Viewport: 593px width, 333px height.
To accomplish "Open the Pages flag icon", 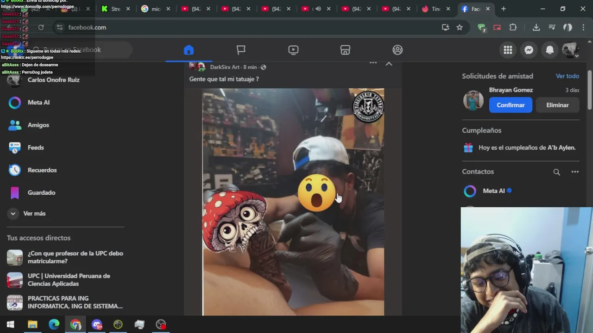I will (x=241, y=50).
